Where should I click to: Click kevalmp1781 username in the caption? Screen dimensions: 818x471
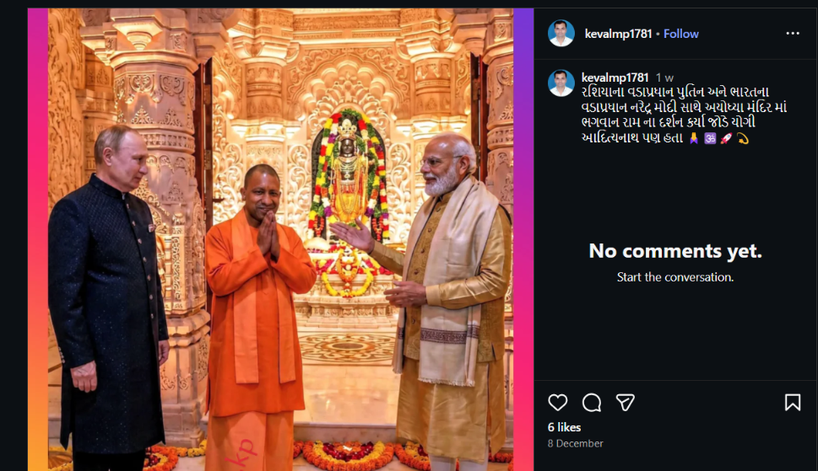[x=615, y=78]
